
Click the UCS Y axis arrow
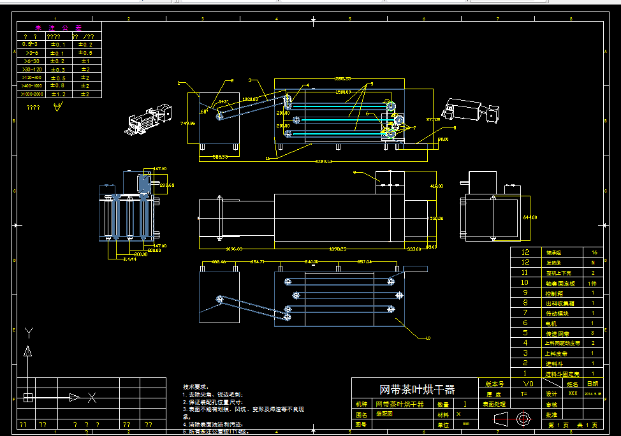(27, 351)
